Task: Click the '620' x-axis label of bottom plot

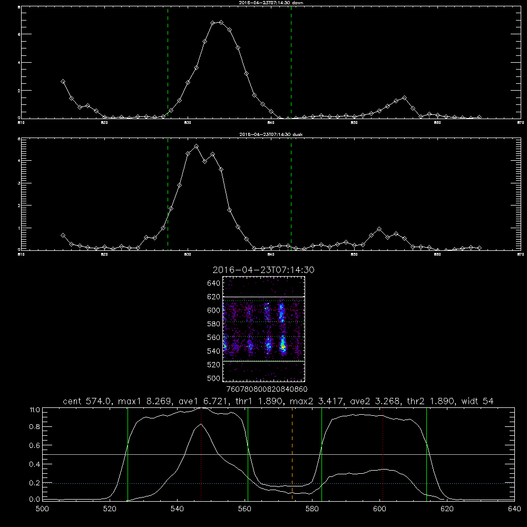Action: click(x=447, y=509)
